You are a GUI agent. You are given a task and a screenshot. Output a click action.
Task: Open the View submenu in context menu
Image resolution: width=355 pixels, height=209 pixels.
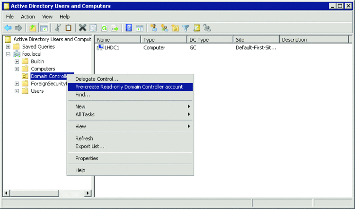pos(130,126)
